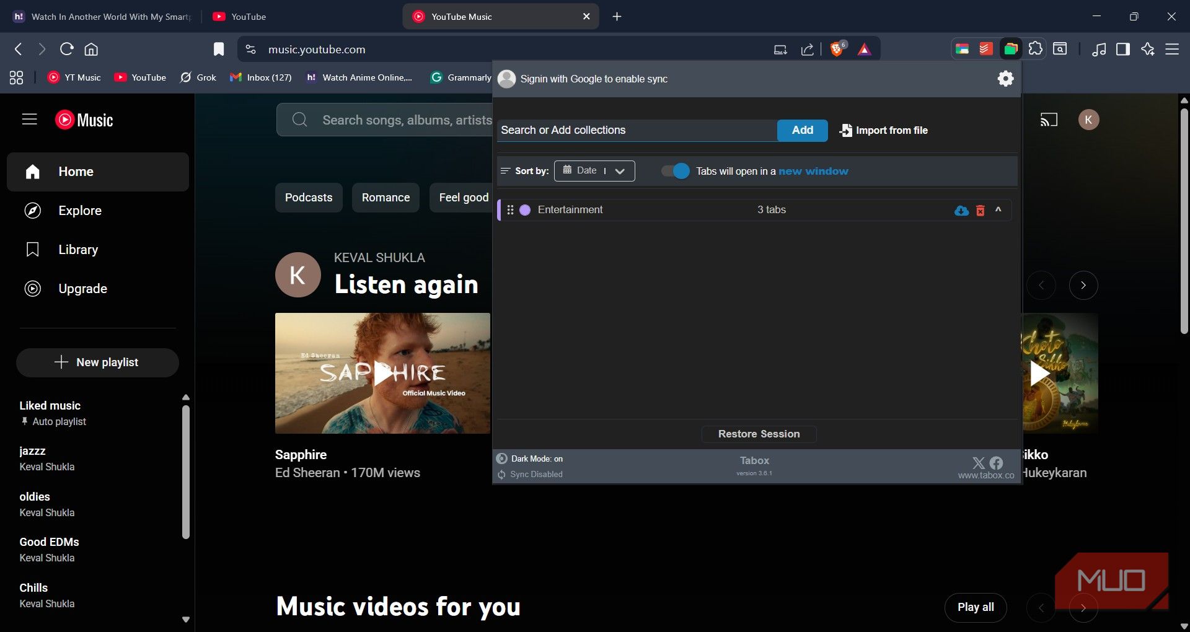Grab the Entertainment drag handle
Viewport: 1190px width, 632px height.
tap(510, 210)
